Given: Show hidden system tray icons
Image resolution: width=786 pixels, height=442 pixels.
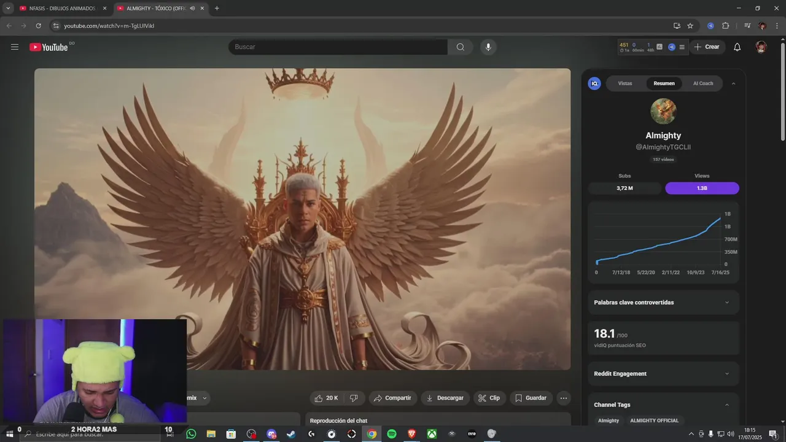Looking at the screenshot, I should 691,434.
